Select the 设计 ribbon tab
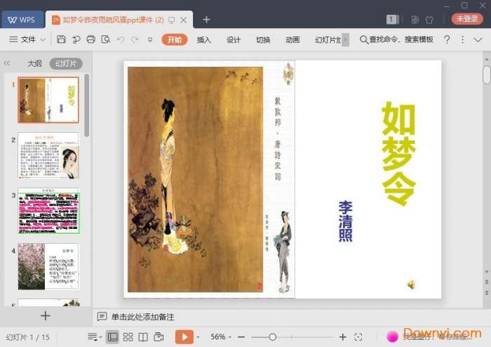This screenshot has width=491, height=347. tap(234, 40)
